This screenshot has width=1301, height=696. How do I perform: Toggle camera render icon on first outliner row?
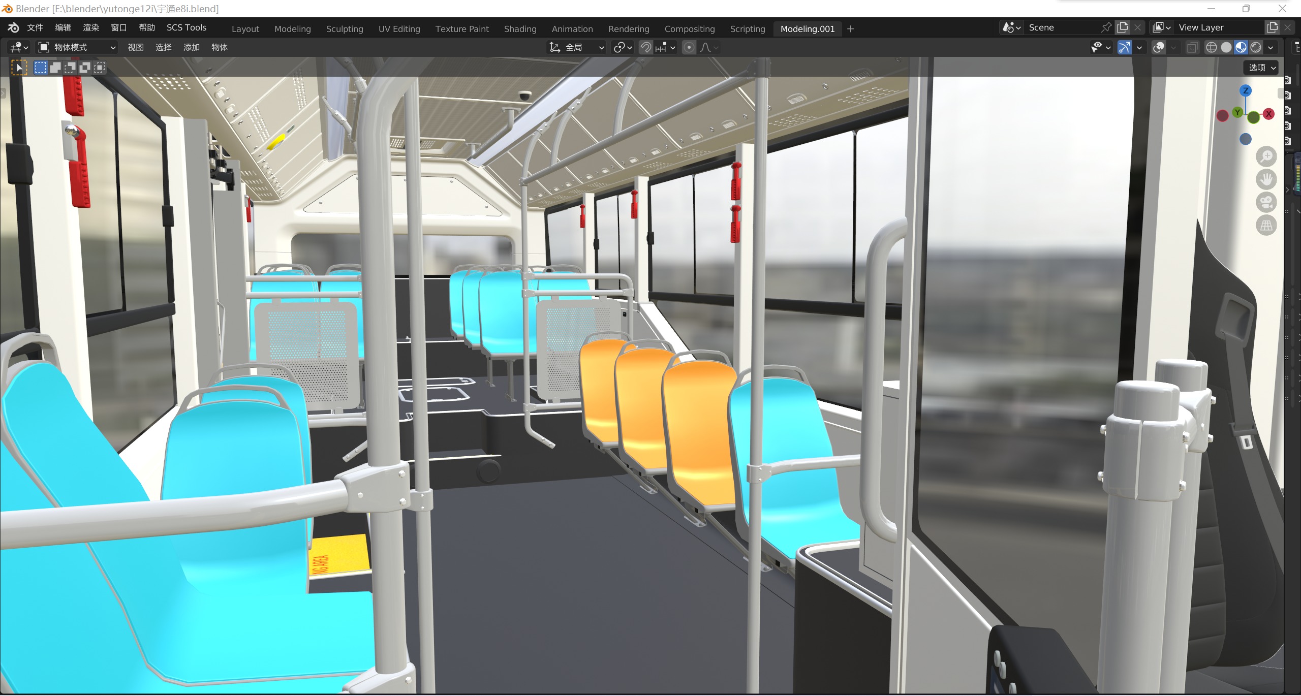[1288, 80]
